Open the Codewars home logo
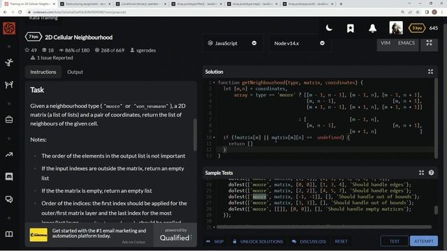Screen dimensions: 447x251 (9, 28)
